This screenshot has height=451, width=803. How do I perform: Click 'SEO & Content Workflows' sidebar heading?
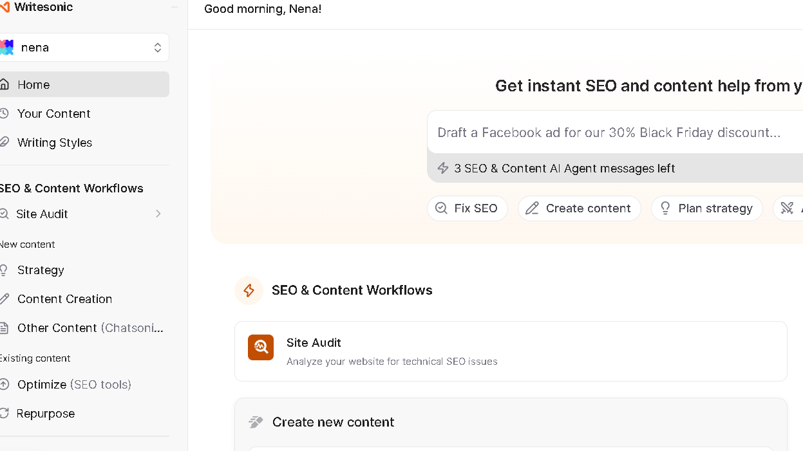point(71,188)
